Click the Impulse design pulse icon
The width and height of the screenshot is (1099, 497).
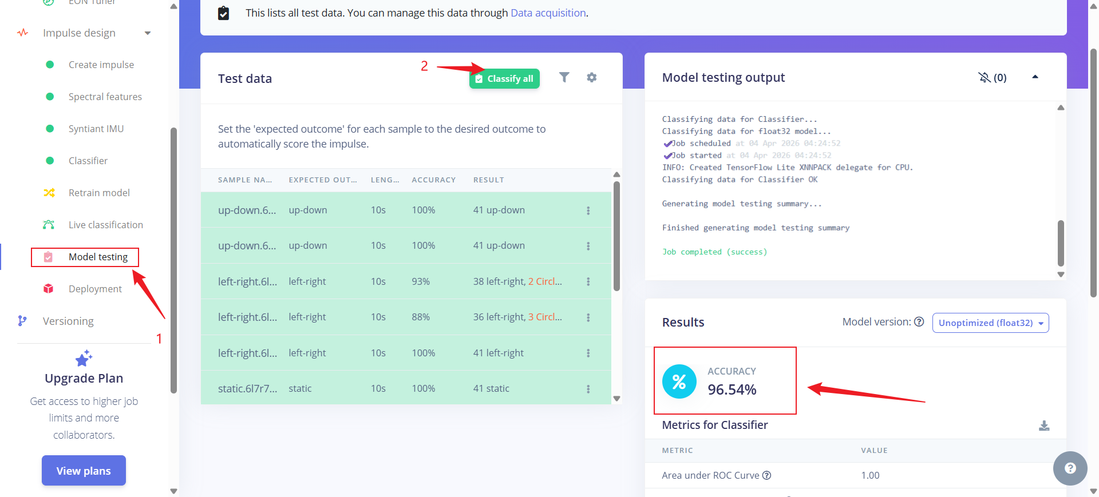click(23, 33)
